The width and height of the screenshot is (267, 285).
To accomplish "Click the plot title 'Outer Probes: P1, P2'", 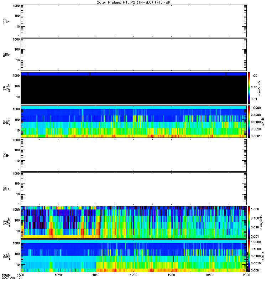I will click(133, 2).
